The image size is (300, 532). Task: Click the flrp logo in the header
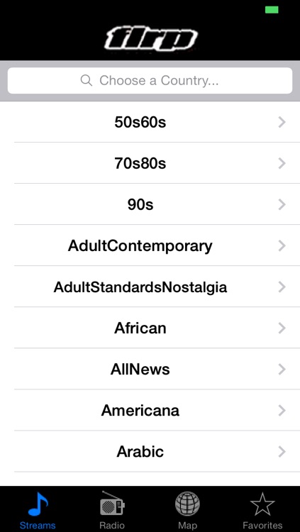150,39
